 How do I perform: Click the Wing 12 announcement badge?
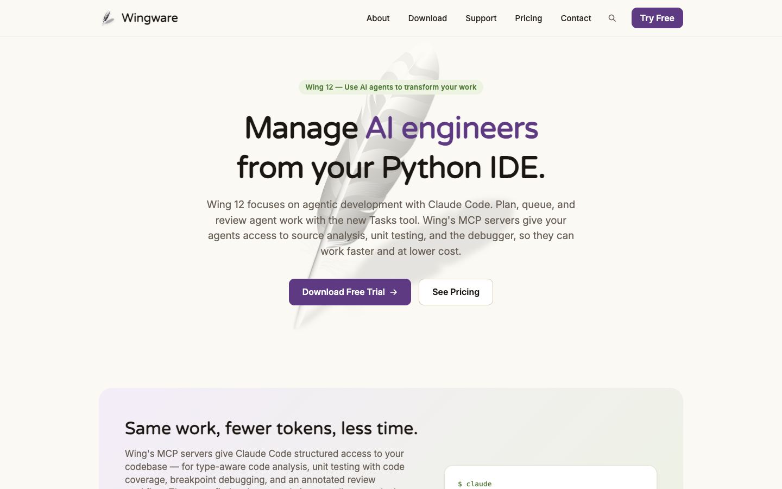pos(391,87)
